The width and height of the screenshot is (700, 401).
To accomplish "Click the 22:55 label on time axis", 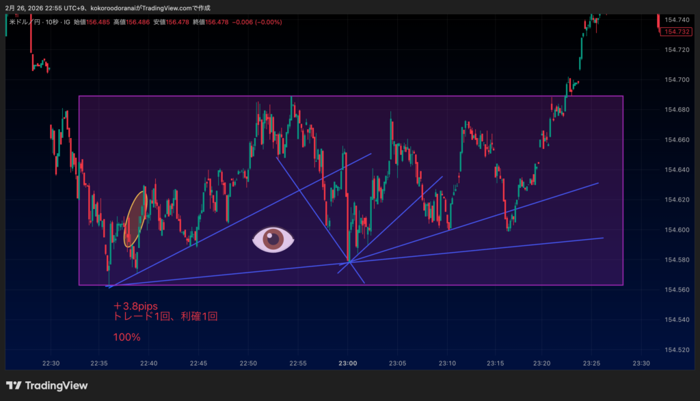I will pyautogui.click(x=298, y=363).
